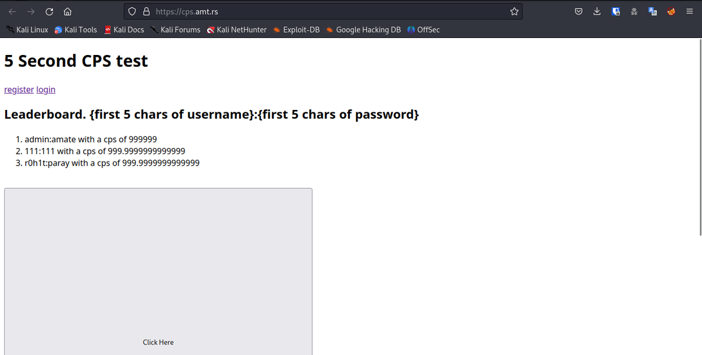The image size is (702, 355).
Task: Navigate back with the back arrow
Action: 12,11
